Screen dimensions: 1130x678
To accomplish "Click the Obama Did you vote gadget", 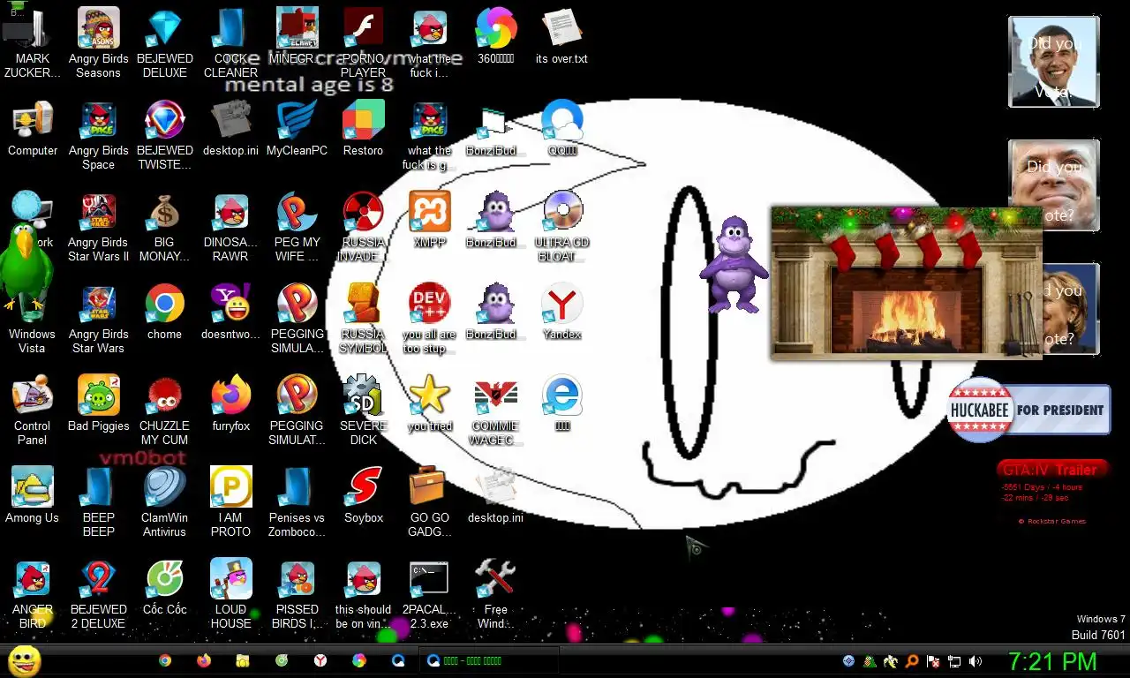I will pyautogui.click(x=1054, y=62).
